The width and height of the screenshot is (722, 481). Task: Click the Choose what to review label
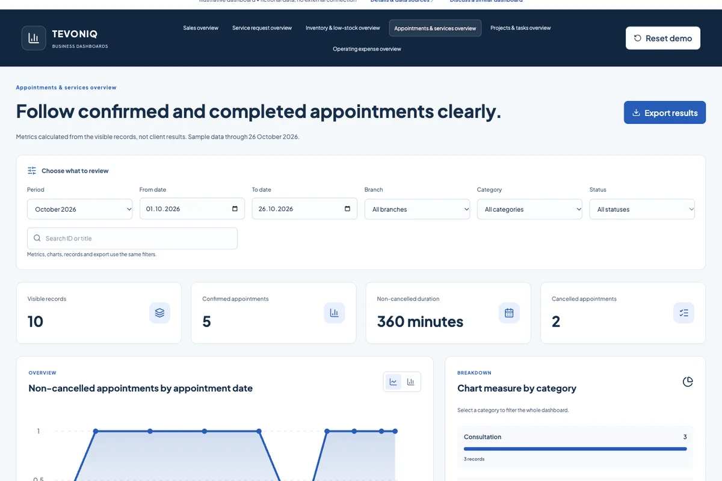75,171
